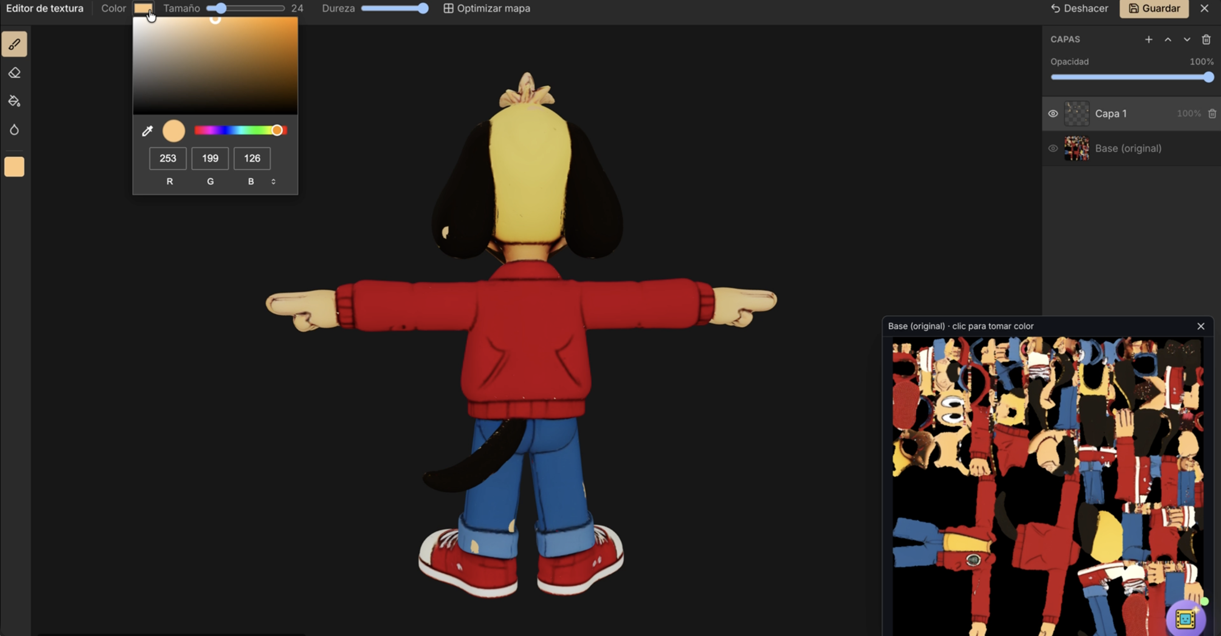Click the hue slider in color picker
Screen dimensions: 1221x636
click(x=241, y=130)
